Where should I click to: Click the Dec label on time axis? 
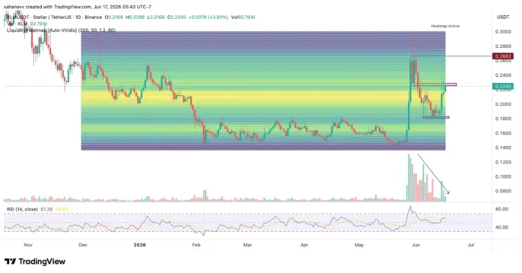point(83,245)
